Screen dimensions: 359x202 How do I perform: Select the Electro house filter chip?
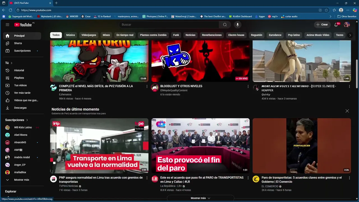tap(236, 35)
